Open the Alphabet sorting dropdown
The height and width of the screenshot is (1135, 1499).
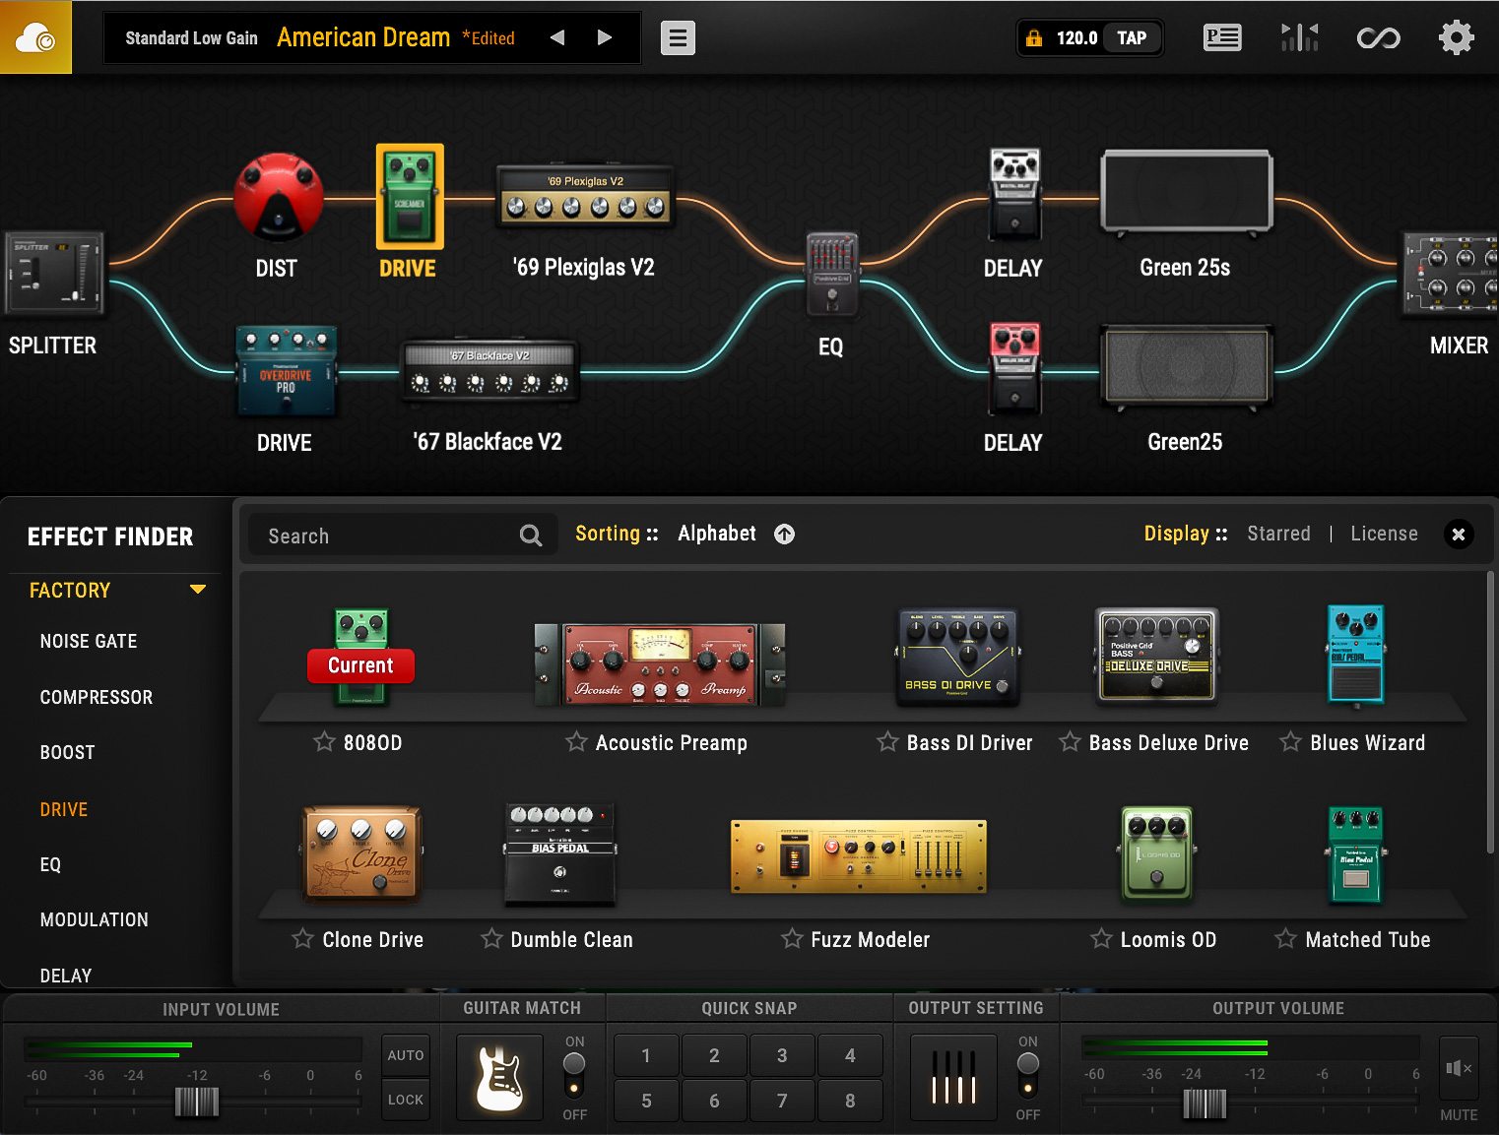coord(717,534)
